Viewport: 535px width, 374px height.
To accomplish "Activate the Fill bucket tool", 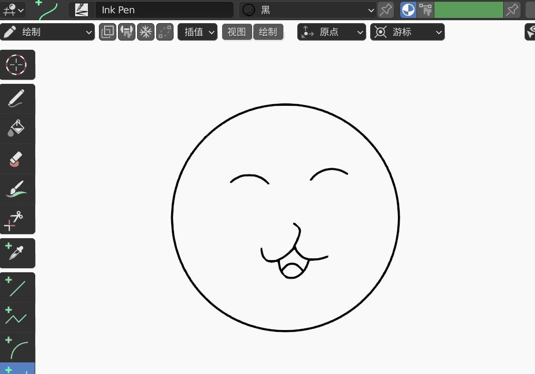I will (x=17, y=128).
